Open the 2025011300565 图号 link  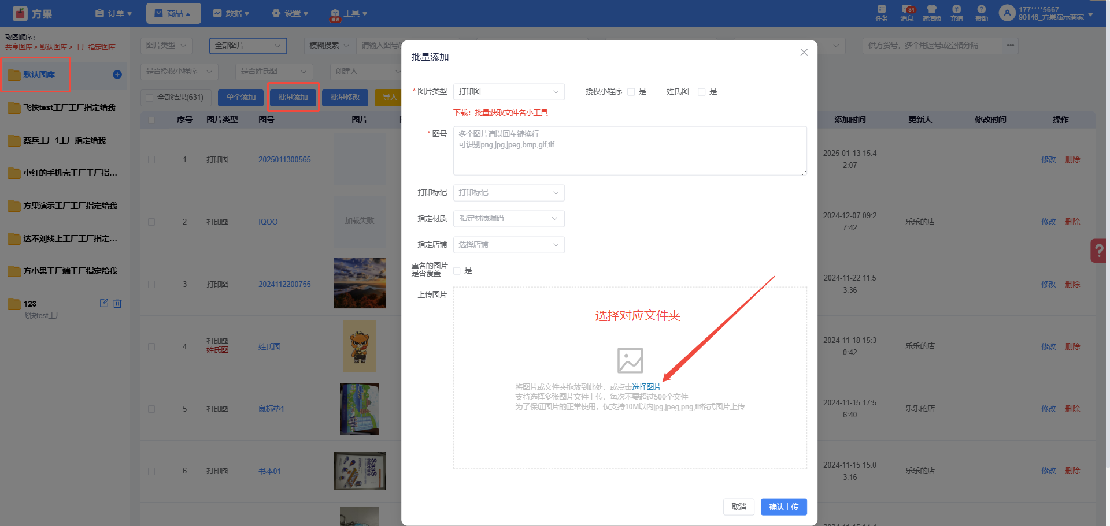(284, 159)
